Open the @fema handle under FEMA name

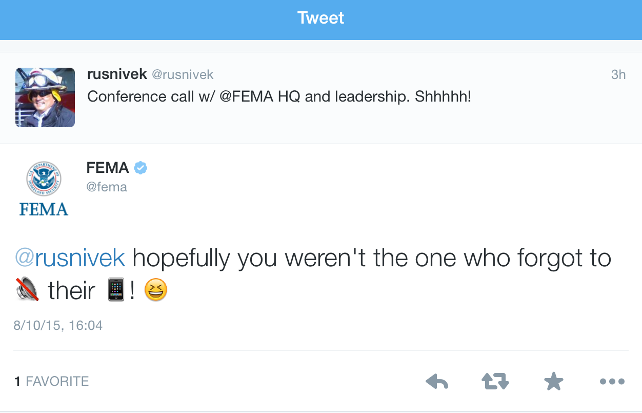[x=107, y=187]
